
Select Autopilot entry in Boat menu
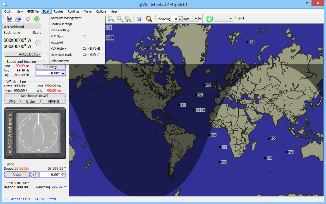73,42
